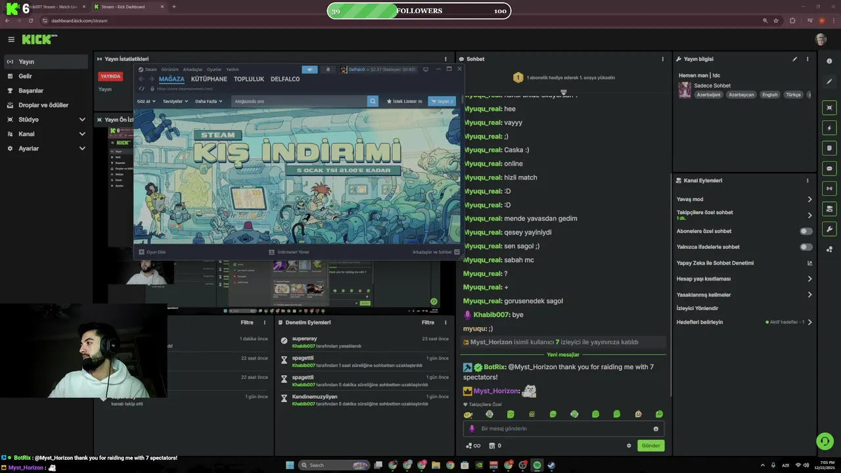Open Steam from Windows taskbar
The width and height of the screenshot is (841, 473).
pyautogui.click(x=551, y=465)
